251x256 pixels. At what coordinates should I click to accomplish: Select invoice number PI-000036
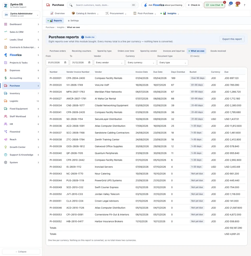pyautogui.click(x=56, y=126)
